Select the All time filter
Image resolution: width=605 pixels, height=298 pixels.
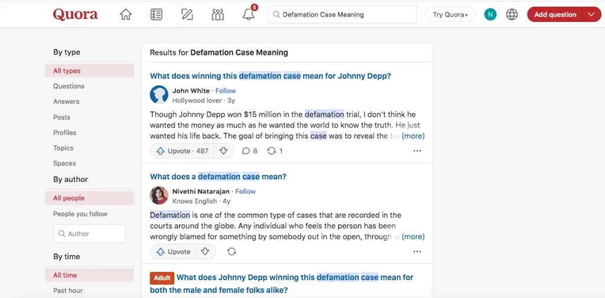click(90, 275)
